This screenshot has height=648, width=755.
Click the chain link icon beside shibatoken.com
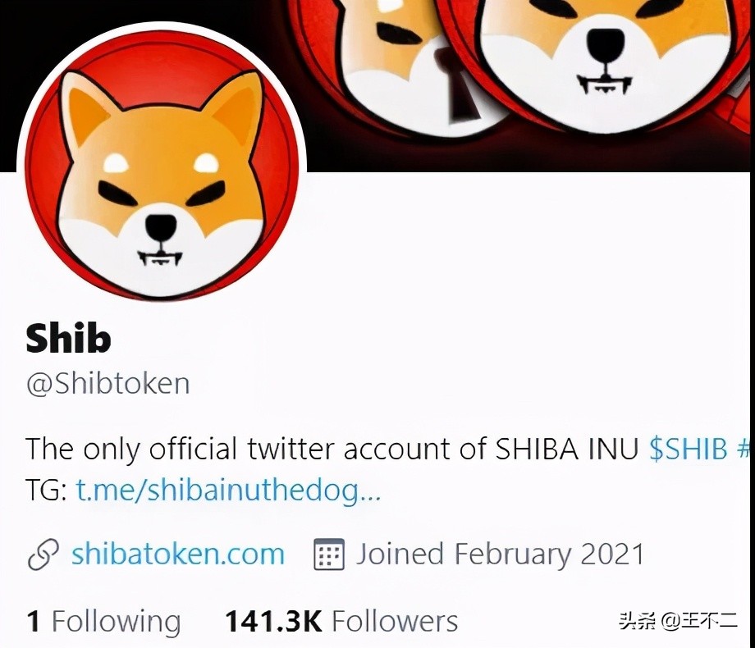click(43, 554)
